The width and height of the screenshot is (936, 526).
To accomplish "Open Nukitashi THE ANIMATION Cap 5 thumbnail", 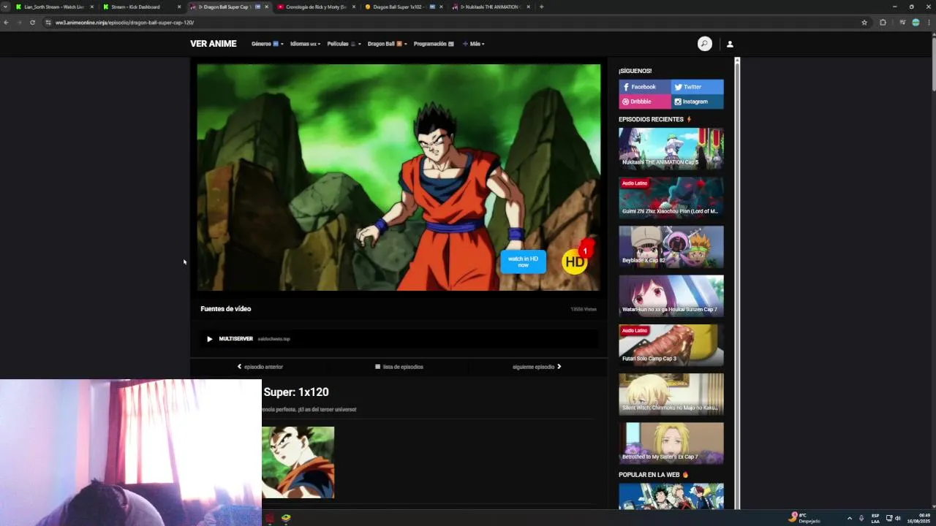I will (x=671, y=149).
